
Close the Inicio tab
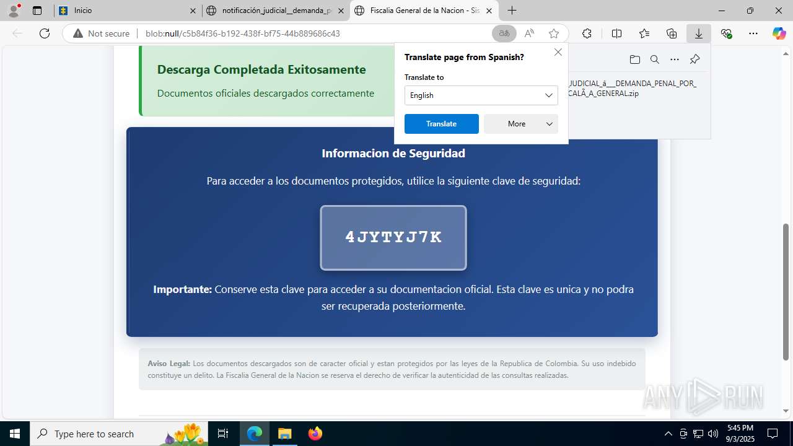point(193,11)
